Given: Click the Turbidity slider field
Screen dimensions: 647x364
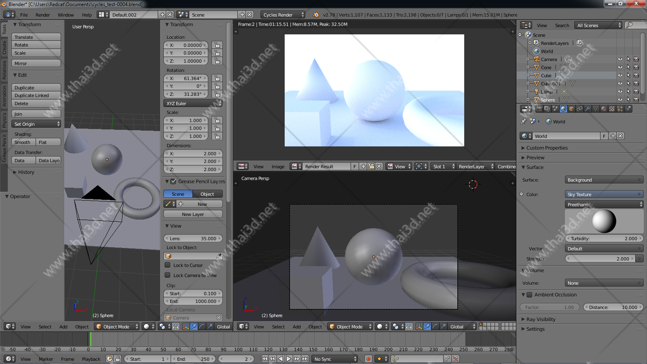Looking at the screenshot, I should (604, 239).
